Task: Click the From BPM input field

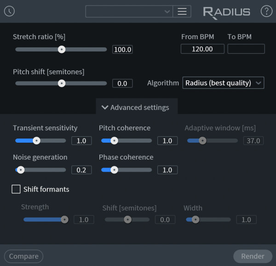Action: (202, 49)
